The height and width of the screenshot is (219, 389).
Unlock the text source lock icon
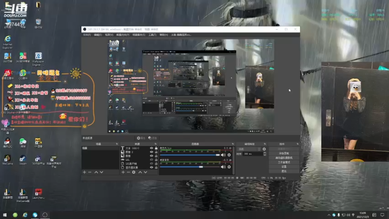[x=156, y=148]
